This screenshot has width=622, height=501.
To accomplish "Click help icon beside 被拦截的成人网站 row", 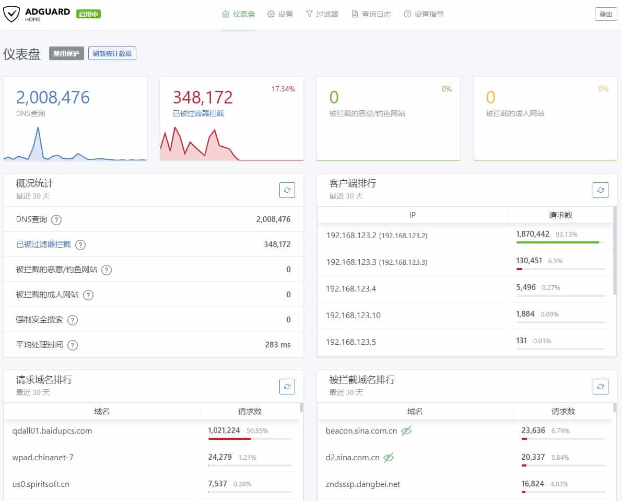I will tap(88, 295).
